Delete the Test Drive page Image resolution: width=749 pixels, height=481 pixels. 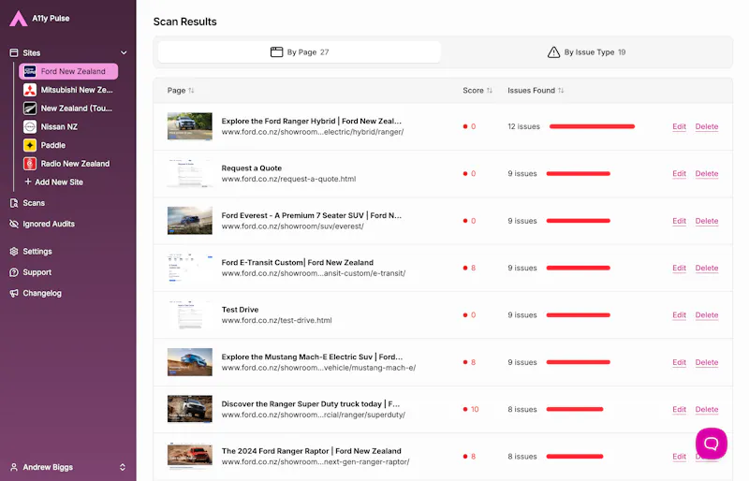pyautogui.click(x=707, y=315)
